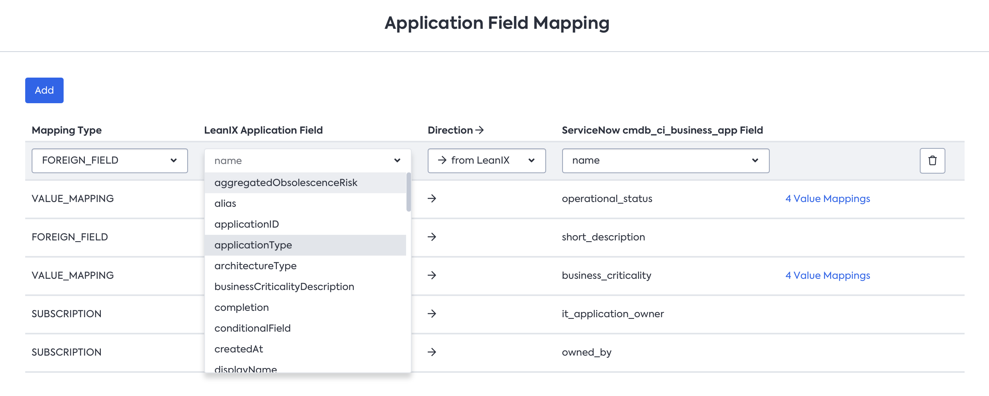Open 4 Value Mappings for business_criticality
This screenshot has height=396, width=989.
pyautogui.click(x=827, y=276)
